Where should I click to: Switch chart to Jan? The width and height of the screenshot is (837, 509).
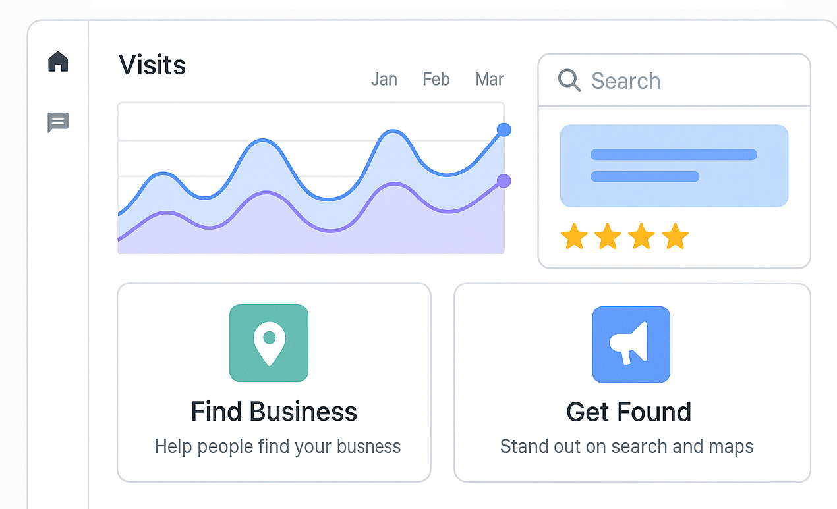384,80
